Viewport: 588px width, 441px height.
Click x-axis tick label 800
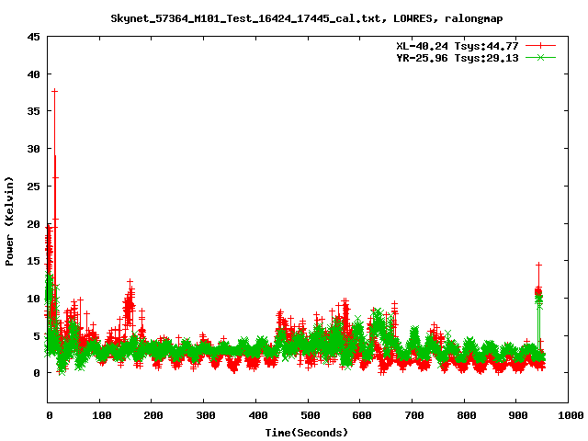coord(467,415)
